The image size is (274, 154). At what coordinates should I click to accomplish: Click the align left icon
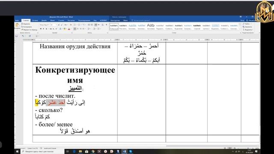75,29
